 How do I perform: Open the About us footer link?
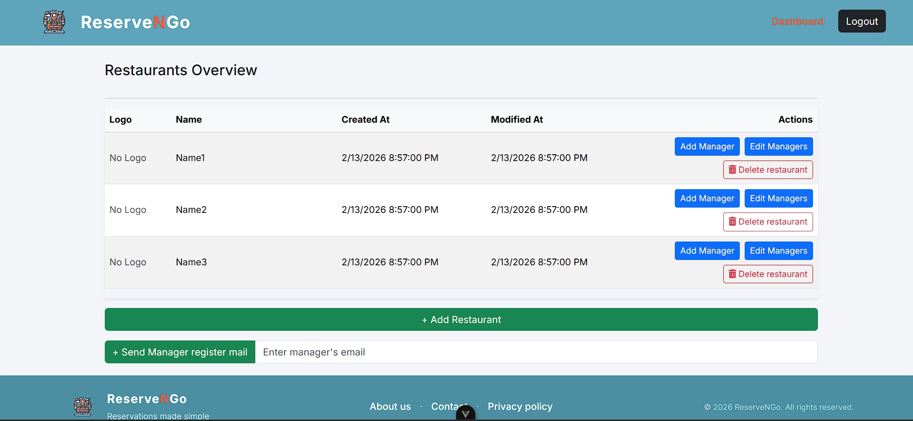pos(390,406)
